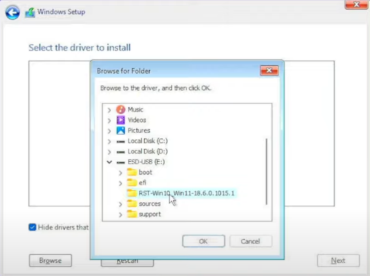
Task: Click the Videos library icon
Action: click(x=121, y=120)
